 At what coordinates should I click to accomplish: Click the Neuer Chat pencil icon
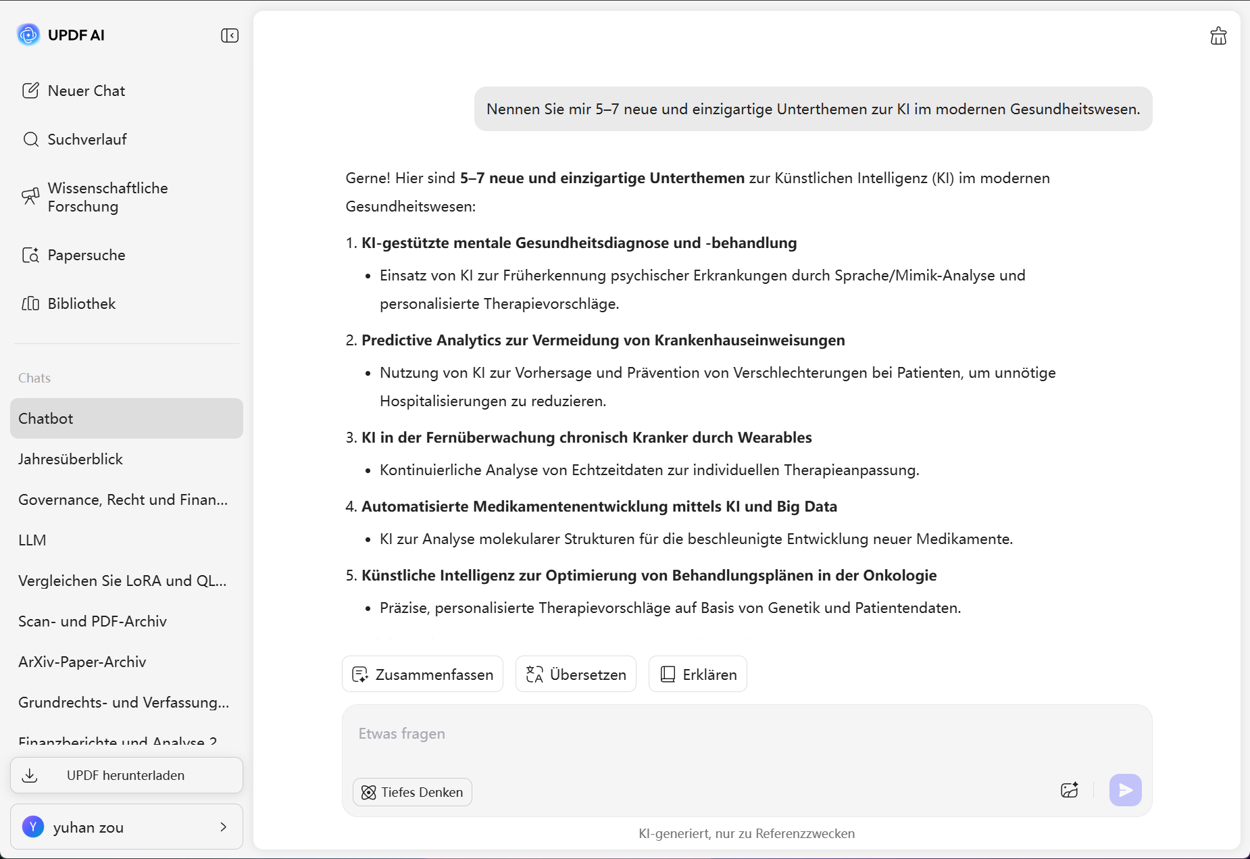point(30,91)
